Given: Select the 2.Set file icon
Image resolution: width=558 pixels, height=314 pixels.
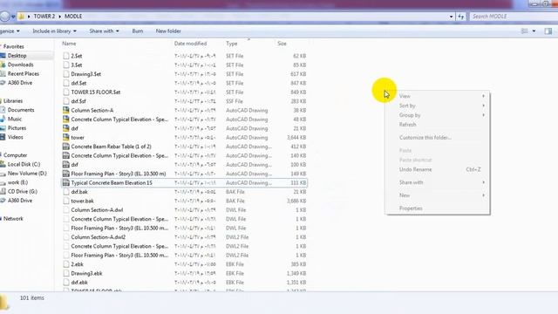Looking at the screenshot, I should 66,56.
